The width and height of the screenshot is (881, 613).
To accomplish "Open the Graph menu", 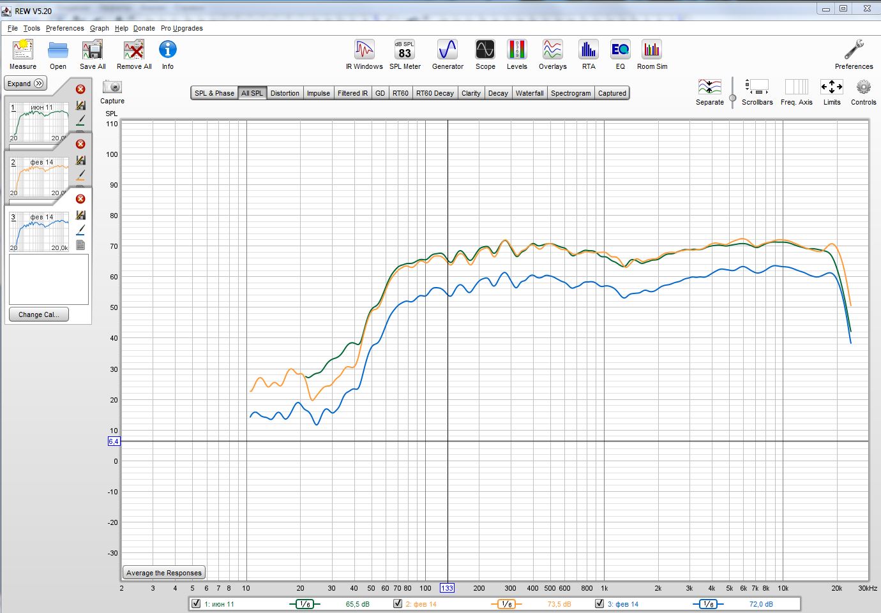I will pyautogui.click(x=99, y=28).
